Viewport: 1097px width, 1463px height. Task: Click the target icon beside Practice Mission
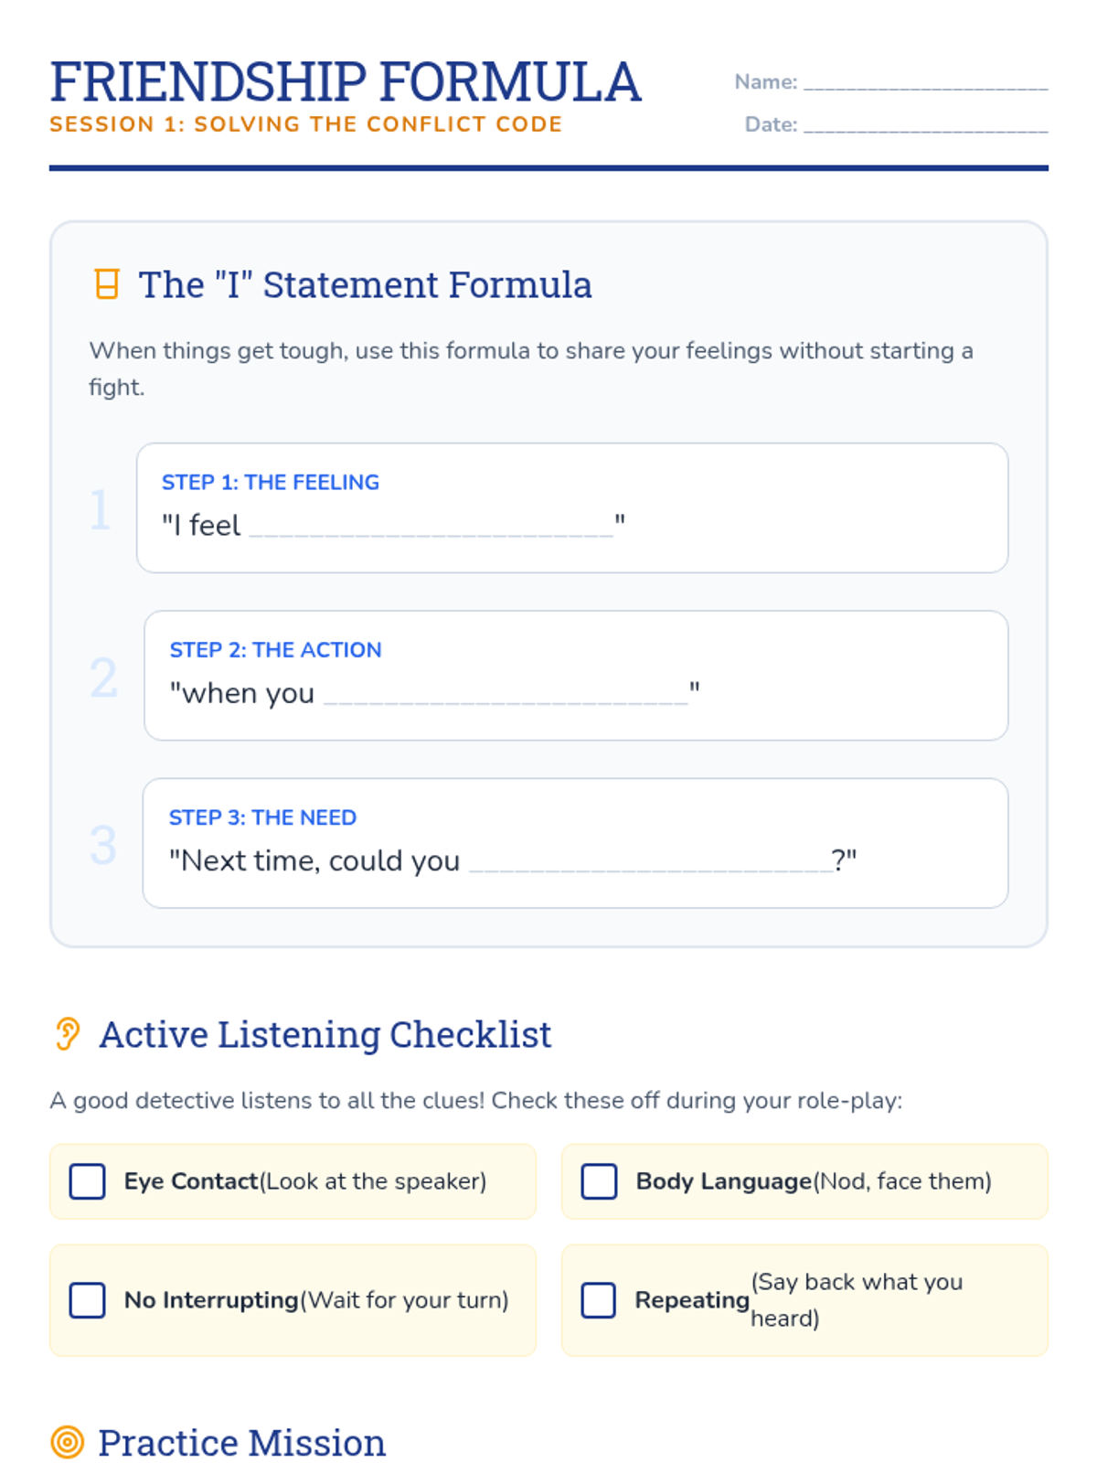[68, 1442]
